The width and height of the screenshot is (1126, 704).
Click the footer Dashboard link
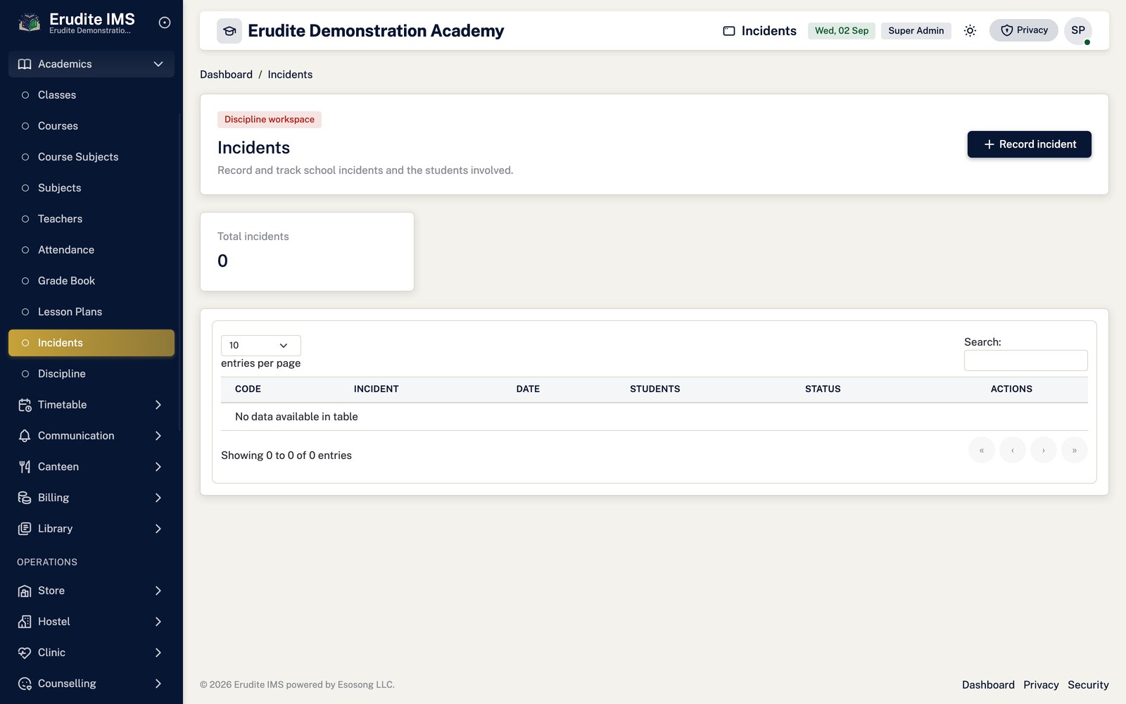(x=988, y=685)
